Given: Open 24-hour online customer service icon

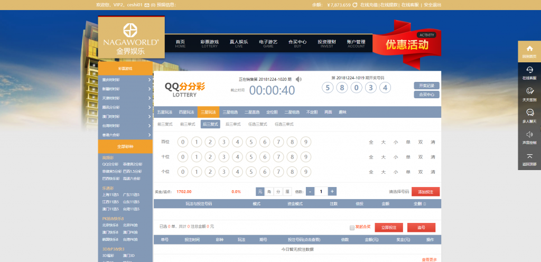Looking at the screenshot, I should coord(529,70).
